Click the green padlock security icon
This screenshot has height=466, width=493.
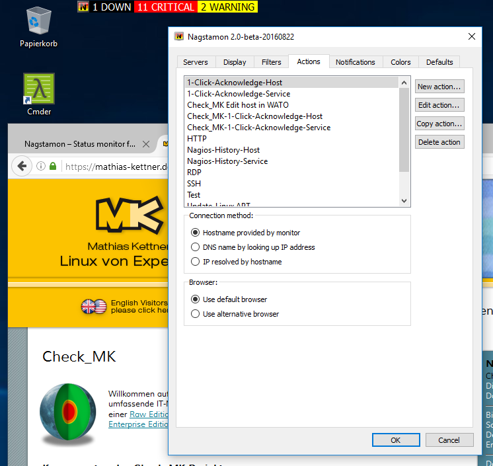tap(53, 166)
